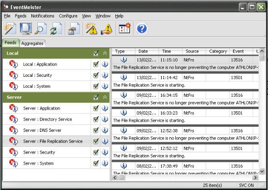Uncheck the Local : Security feed checkbox
This screenshot has width=268, height=190.
click(x=96, y=75)
